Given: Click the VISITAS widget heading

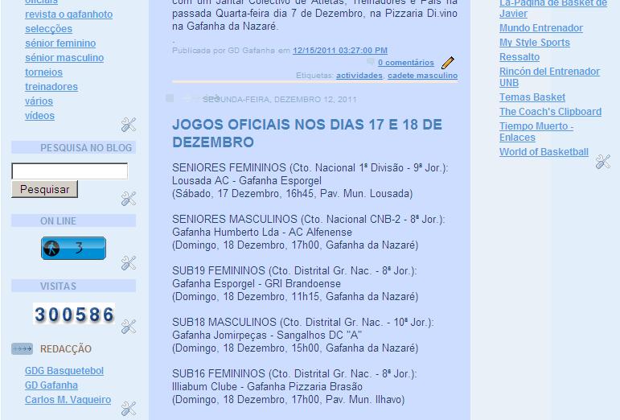Looking at the screenshot, I should click(x=58, y=286).
